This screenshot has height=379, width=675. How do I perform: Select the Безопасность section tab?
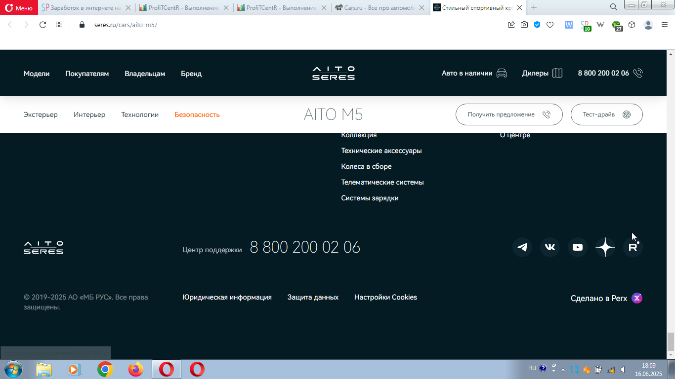pyautogui.click(x=197, y=114)
